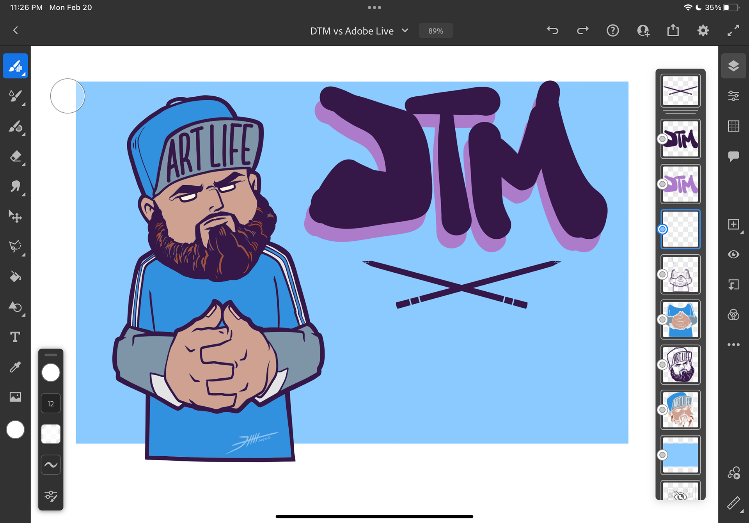Open layer properties panel
Image resolution: width=749 pixels, height=523 pixels.
click(x=733, y=96)
